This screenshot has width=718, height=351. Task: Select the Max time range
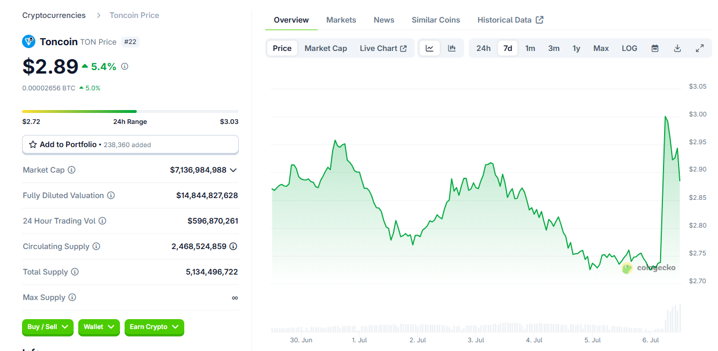click(601, 48)
